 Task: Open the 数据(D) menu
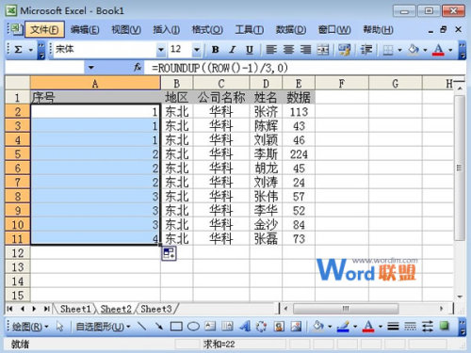click(x=291, y=30)
